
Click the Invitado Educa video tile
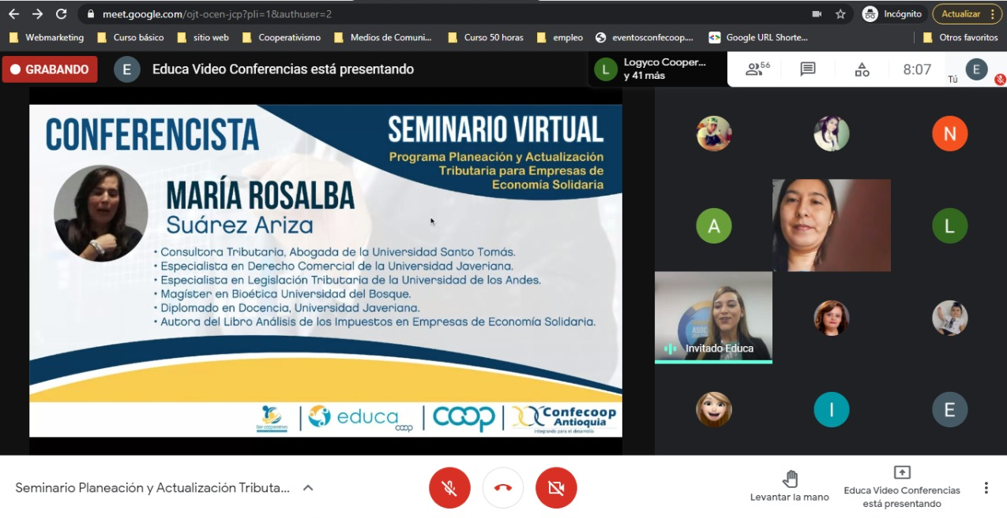pos(713,317)
